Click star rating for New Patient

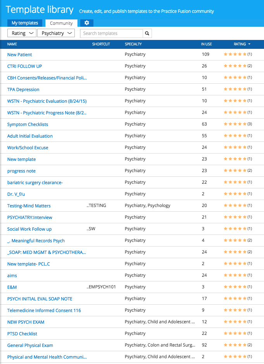pos(235,54)
